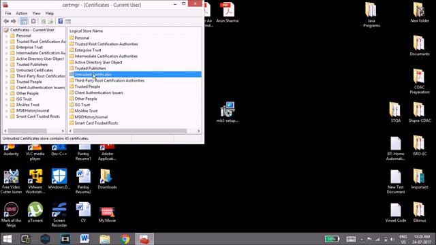Click the battery indicator in system tray
Image resolution: width=436 pixels, height=245 pixels.
[x=332, y=239]
